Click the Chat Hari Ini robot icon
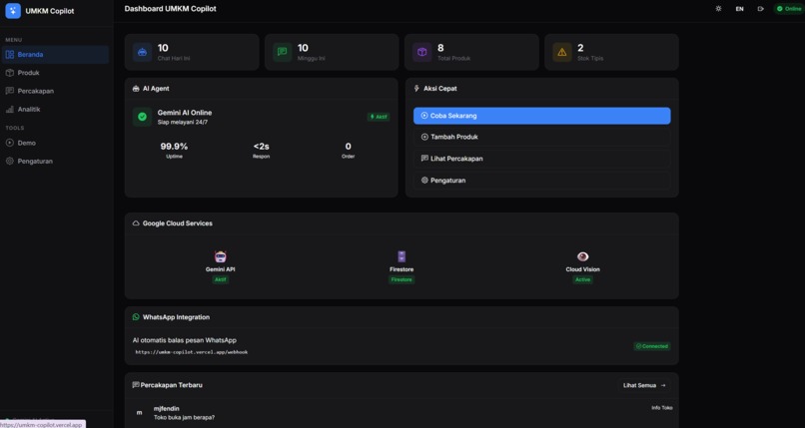Viewport: 805px width, 428px height. 142,52
